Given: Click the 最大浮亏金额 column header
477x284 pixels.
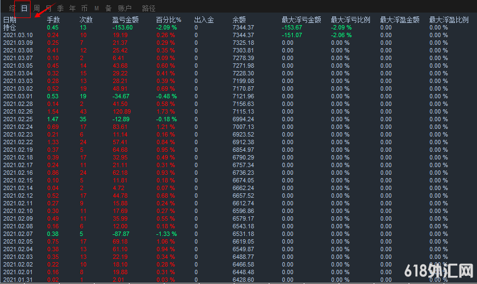Looking at the screenshot, I should [302, 20].
